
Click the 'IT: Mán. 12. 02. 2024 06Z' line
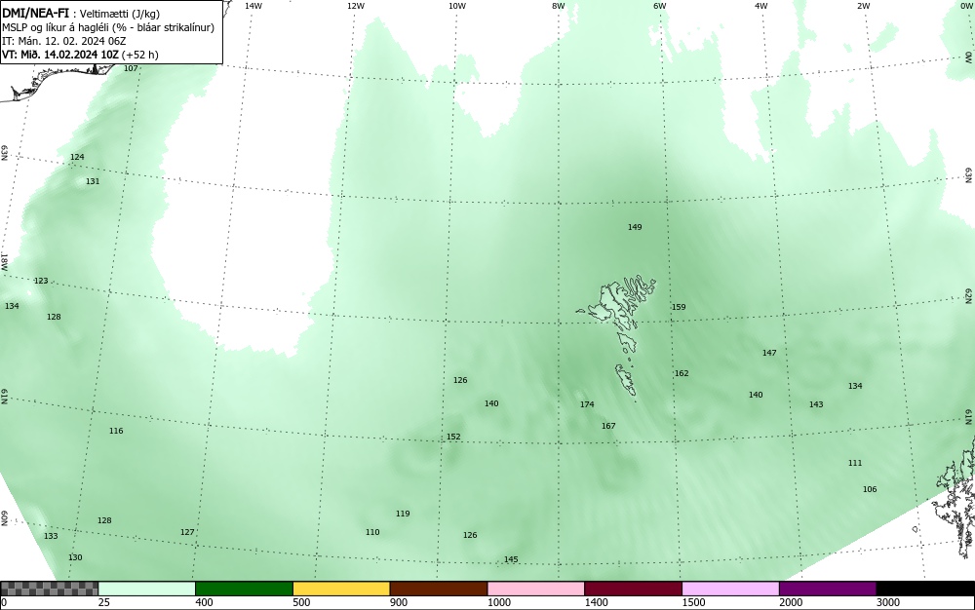pyautogui.click(x=64, y=41)
